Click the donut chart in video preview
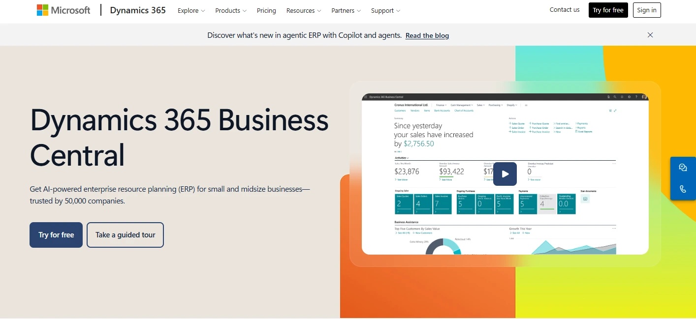The width and height of the screenshot is (696, 319). [443, 247]
